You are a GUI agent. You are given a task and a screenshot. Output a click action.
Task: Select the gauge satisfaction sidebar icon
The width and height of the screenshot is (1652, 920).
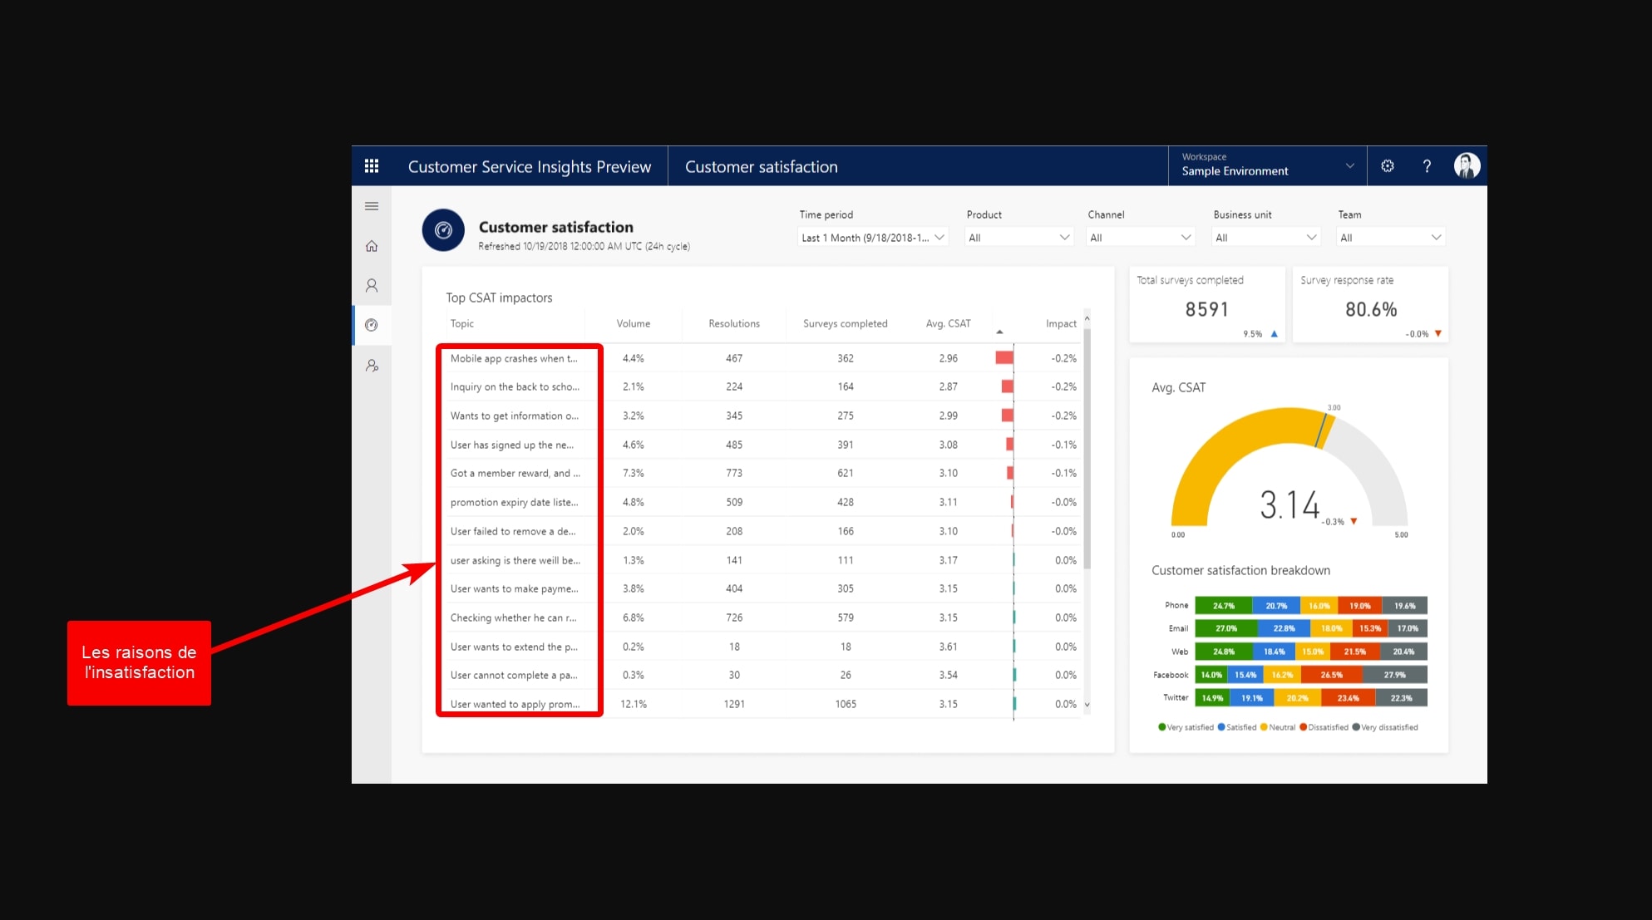point(372,325)
